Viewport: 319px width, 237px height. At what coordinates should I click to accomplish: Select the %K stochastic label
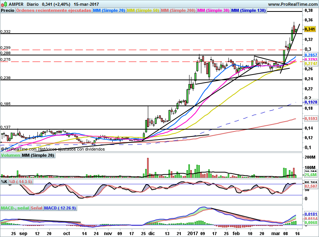(4, 182)
